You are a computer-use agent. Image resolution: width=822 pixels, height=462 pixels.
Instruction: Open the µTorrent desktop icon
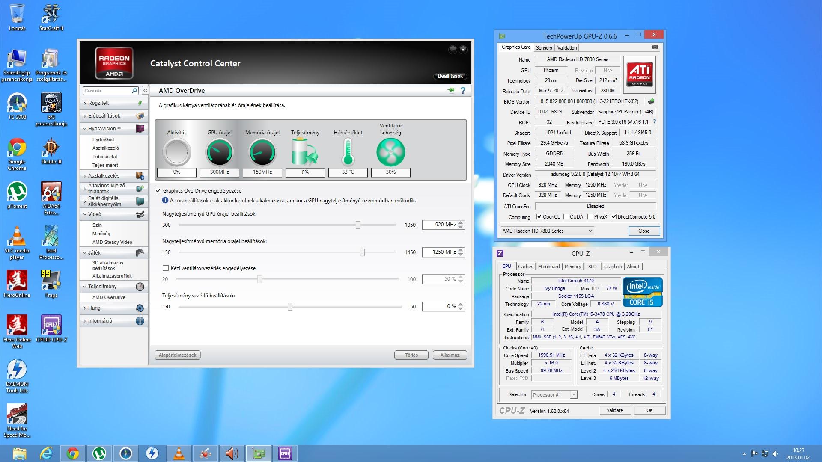(17, 195)
